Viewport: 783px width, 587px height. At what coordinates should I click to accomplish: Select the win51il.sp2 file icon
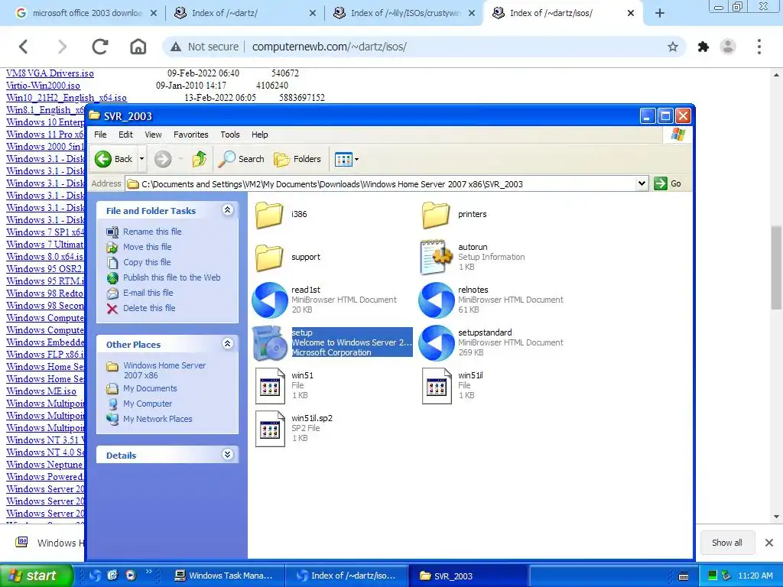(x=270, y=429)
